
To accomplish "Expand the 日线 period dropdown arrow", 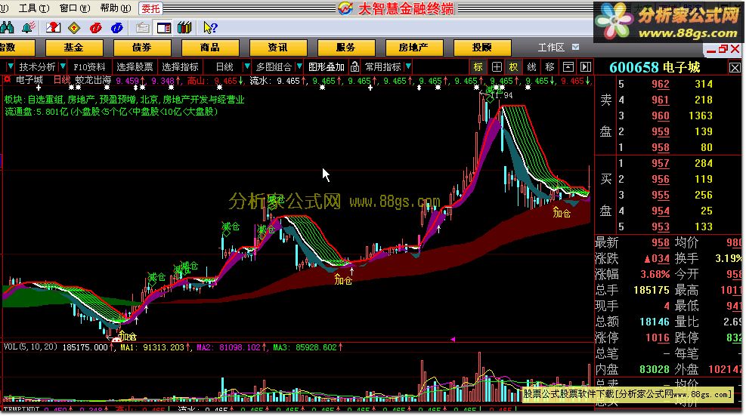I will click(247, 67).
